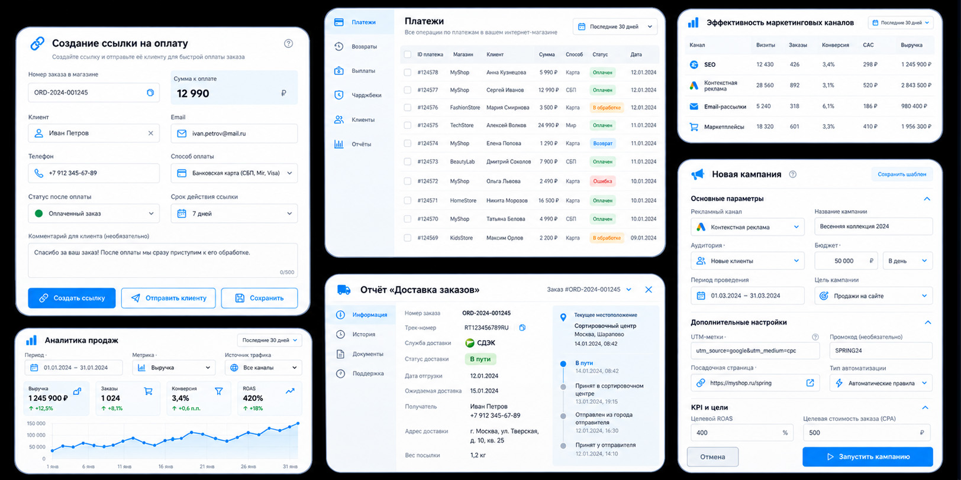The height and width of the screenshot is (480, 961).
Task: Click the СДЭК delivery service logo
Action: click(x=470, y=343)
